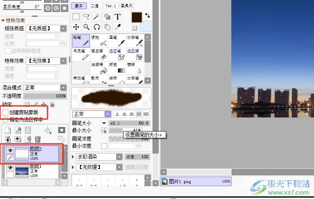
Task: Select the eyedropper tool
Action: pyautogui.click(x=117, y=27)
